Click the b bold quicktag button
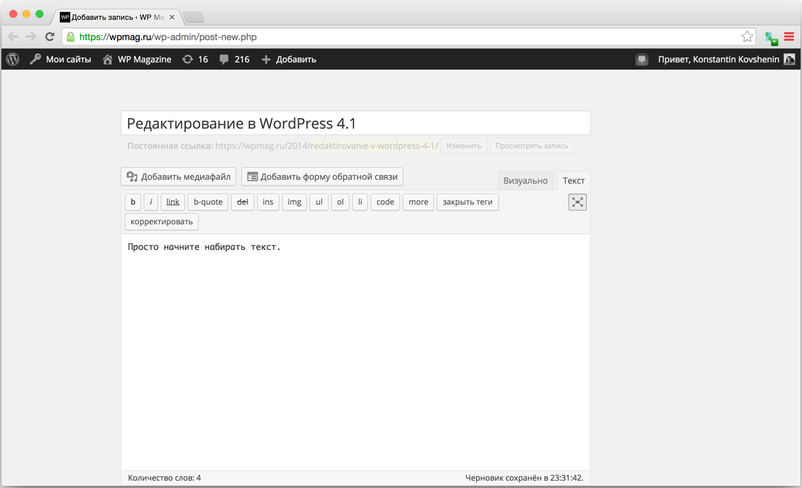Image resolution: width=802 pixels, height=488 pixels. click(133, 202)
